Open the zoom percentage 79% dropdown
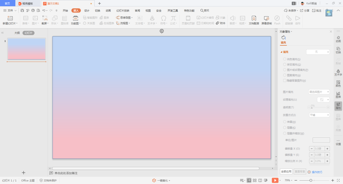 [x=289, y=180]
